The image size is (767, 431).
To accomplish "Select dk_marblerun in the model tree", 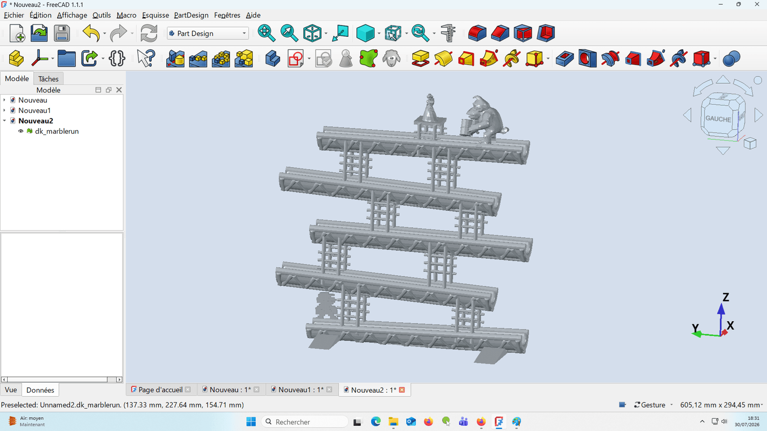I will click(57, 131).
